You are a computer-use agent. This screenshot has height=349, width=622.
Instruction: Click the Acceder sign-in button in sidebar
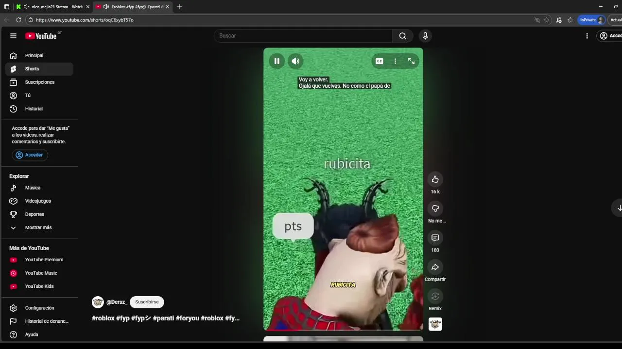pyautogui.click(x=30, y=155)
